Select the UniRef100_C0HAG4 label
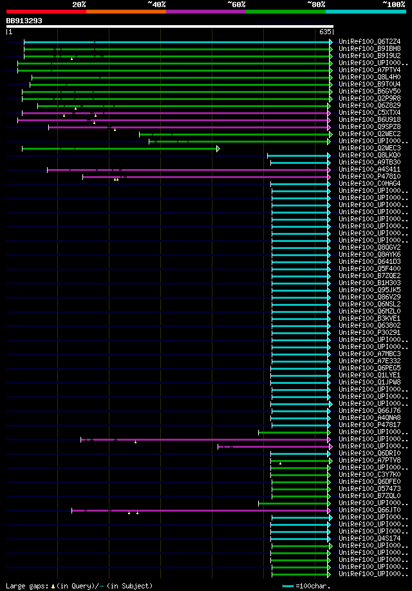The width and height of the screenshot is (412, 591). tap(370, 183)
